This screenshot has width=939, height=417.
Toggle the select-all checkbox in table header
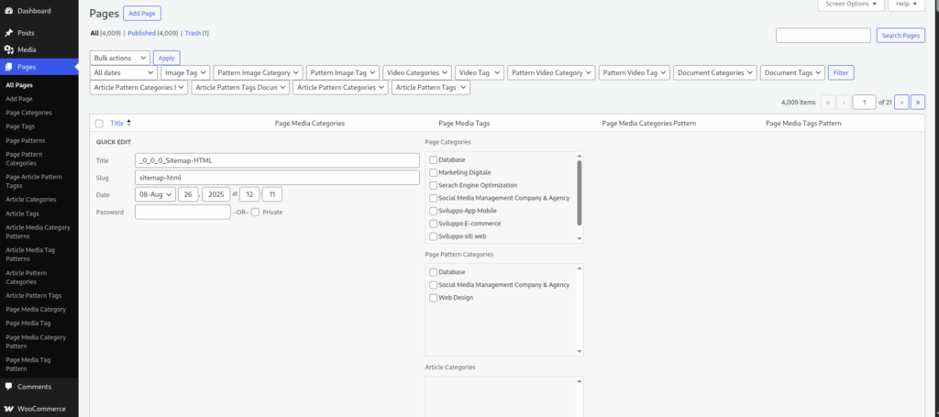[99, 123]
